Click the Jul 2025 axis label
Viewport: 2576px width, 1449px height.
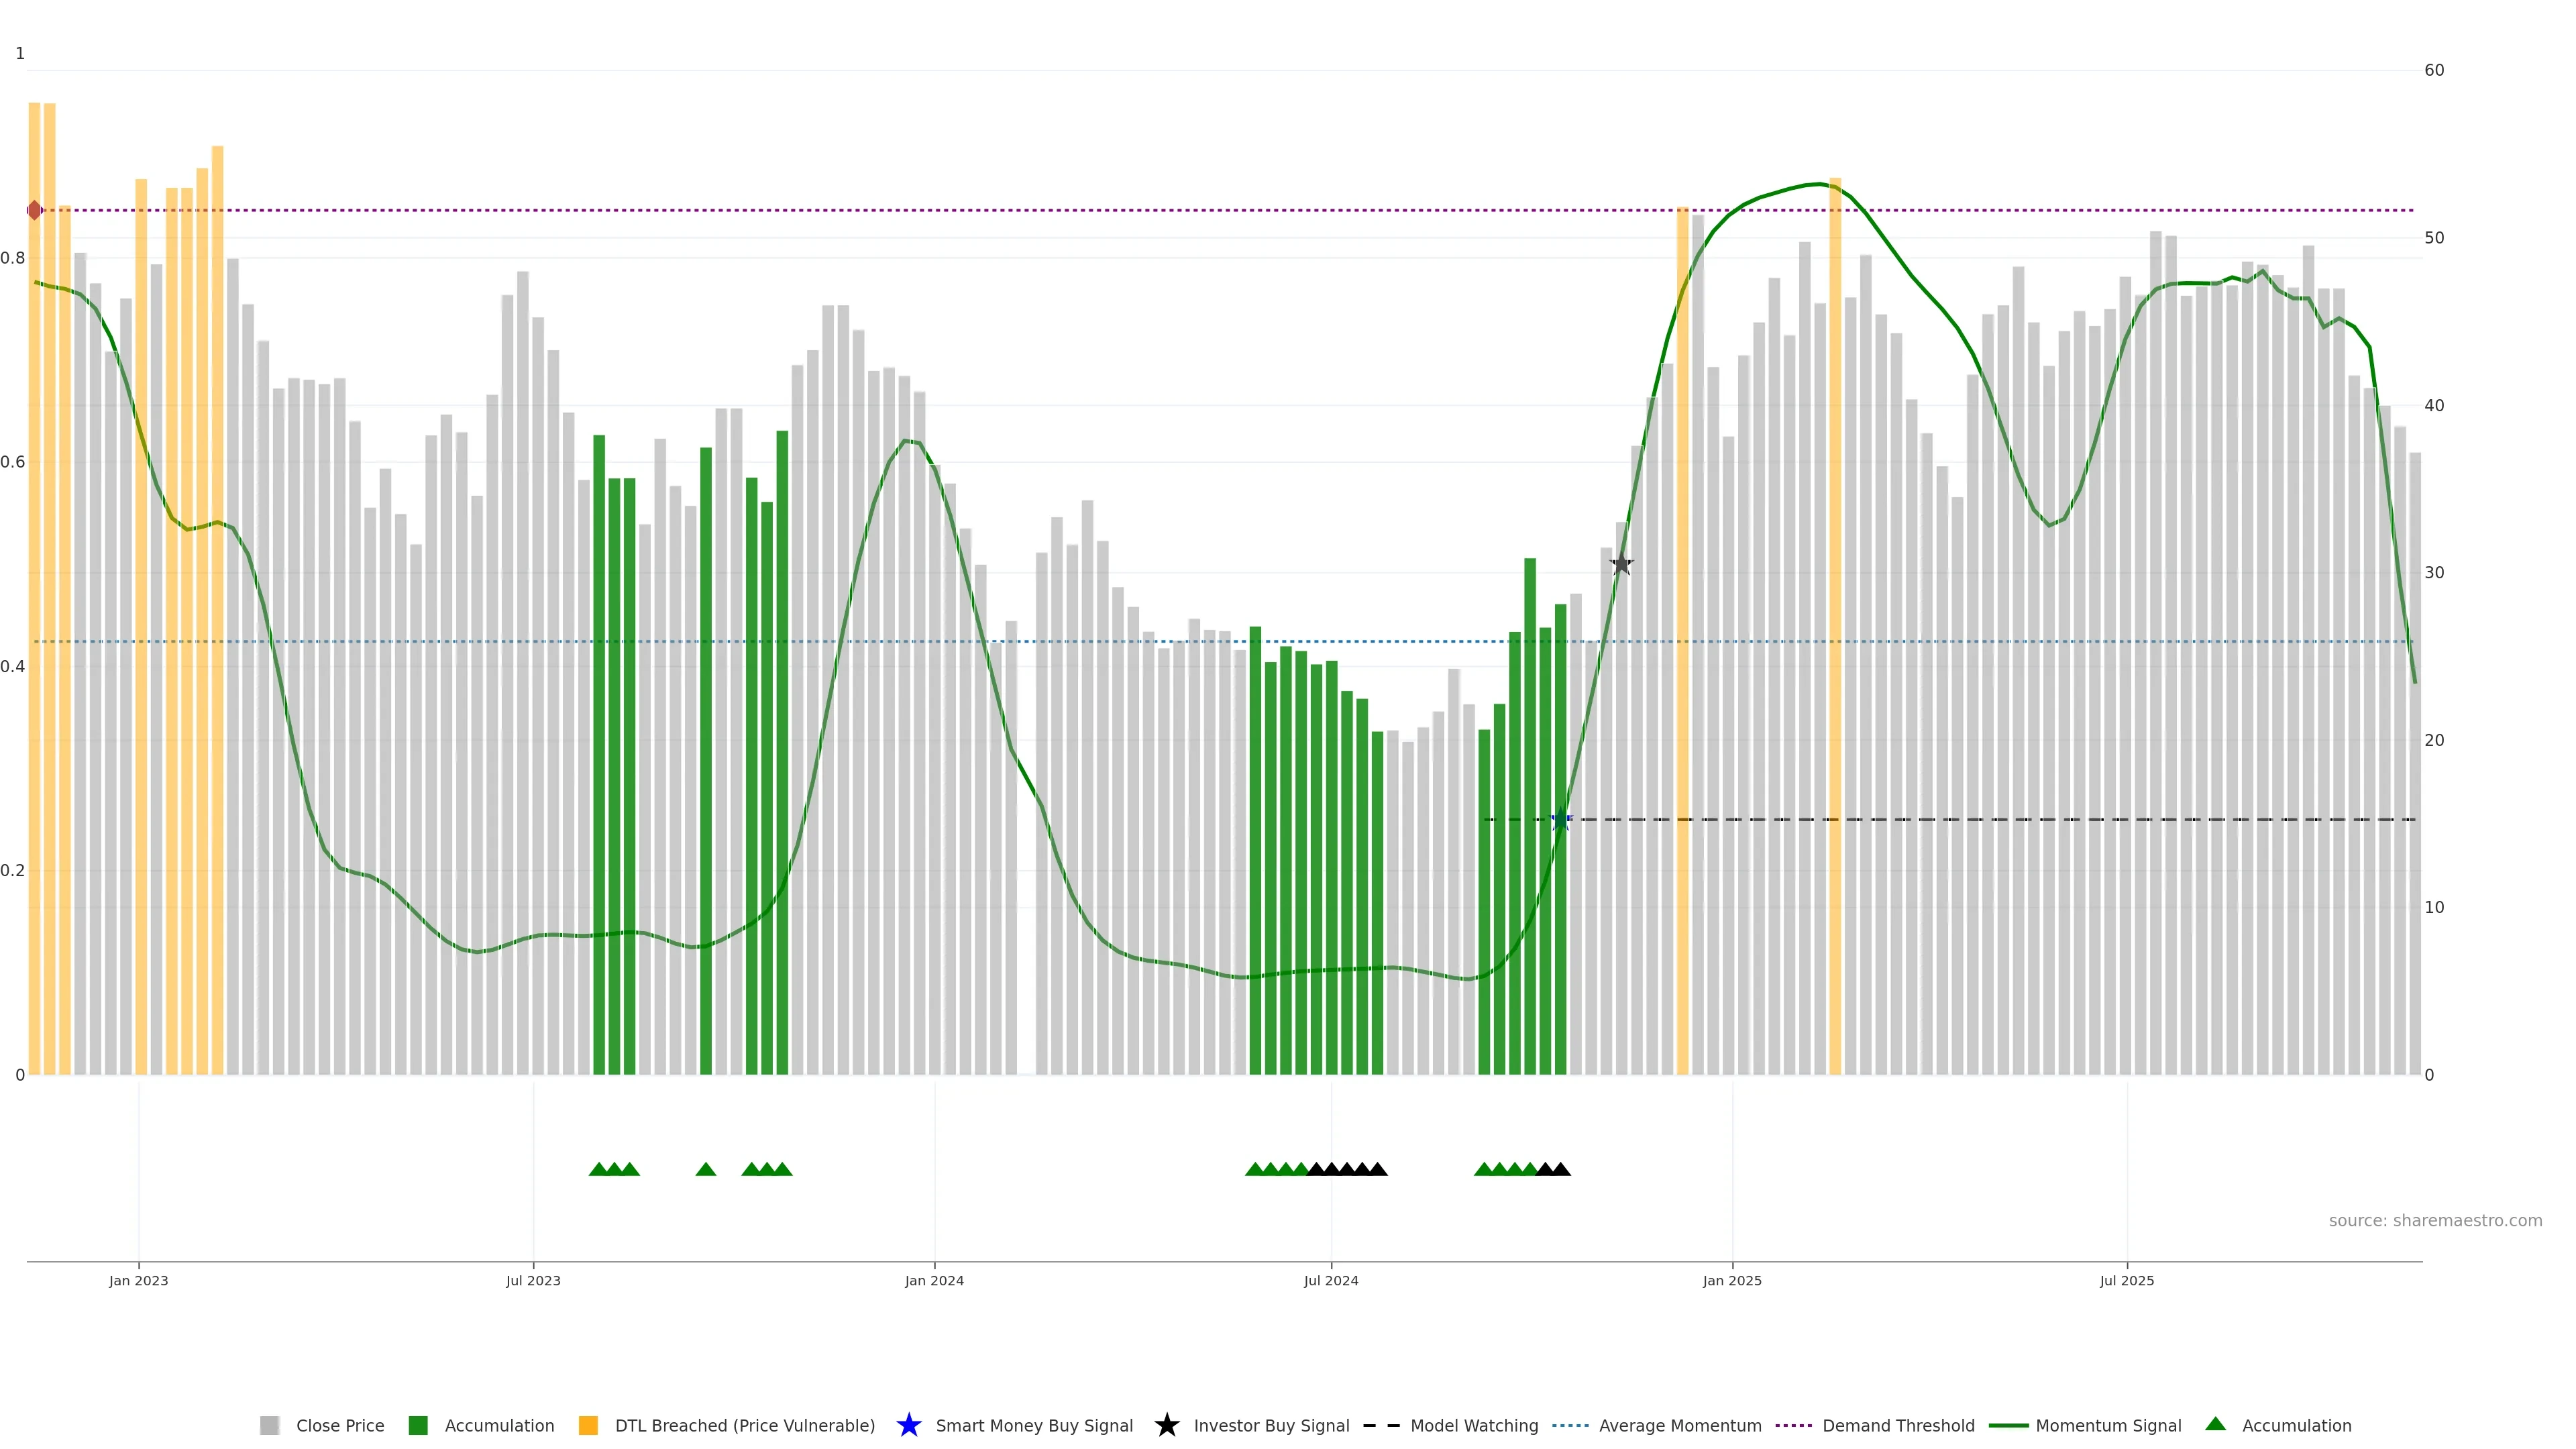click(x=2126, y=1280)
